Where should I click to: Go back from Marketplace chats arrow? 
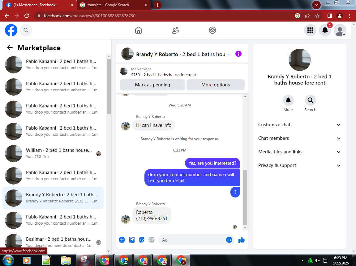coord(10,48)
